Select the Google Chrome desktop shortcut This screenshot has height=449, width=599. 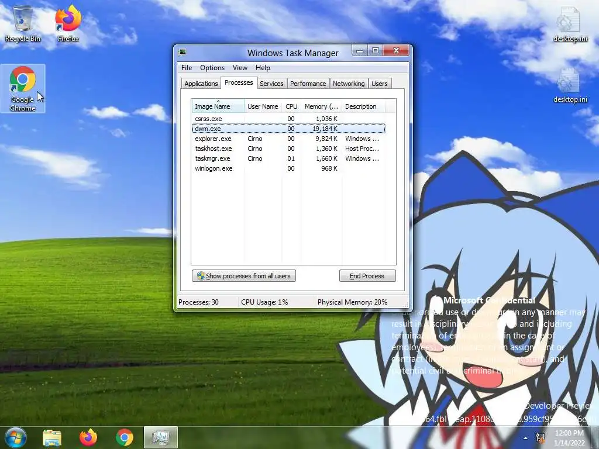pos(23,89)
